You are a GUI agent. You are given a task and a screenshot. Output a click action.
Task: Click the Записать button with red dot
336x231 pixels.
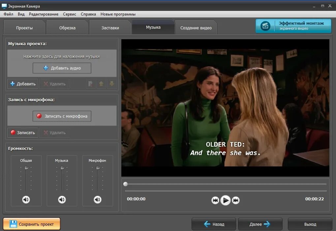tap(23, 132)
